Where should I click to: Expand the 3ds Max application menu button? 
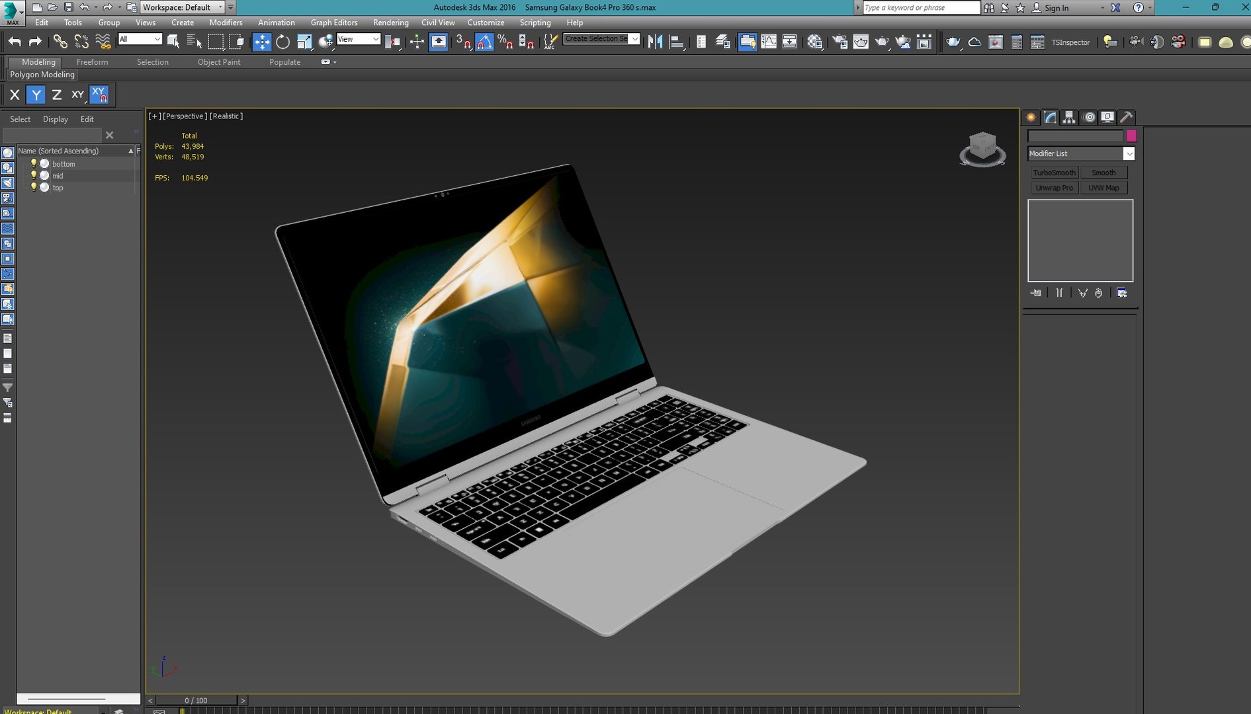(12, 12)
